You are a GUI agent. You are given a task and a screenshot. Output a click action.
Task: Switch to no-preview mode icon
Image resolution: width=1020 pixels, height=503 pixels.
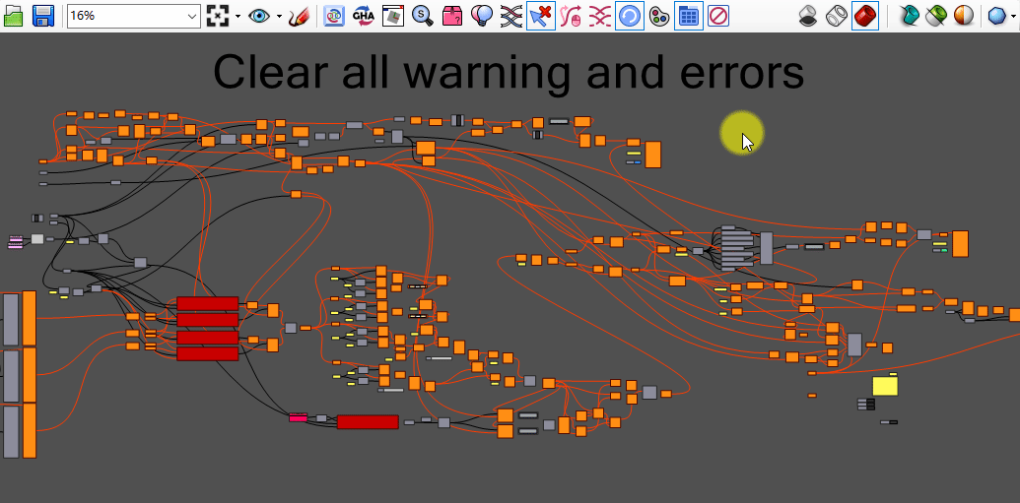tap(808, 16)
